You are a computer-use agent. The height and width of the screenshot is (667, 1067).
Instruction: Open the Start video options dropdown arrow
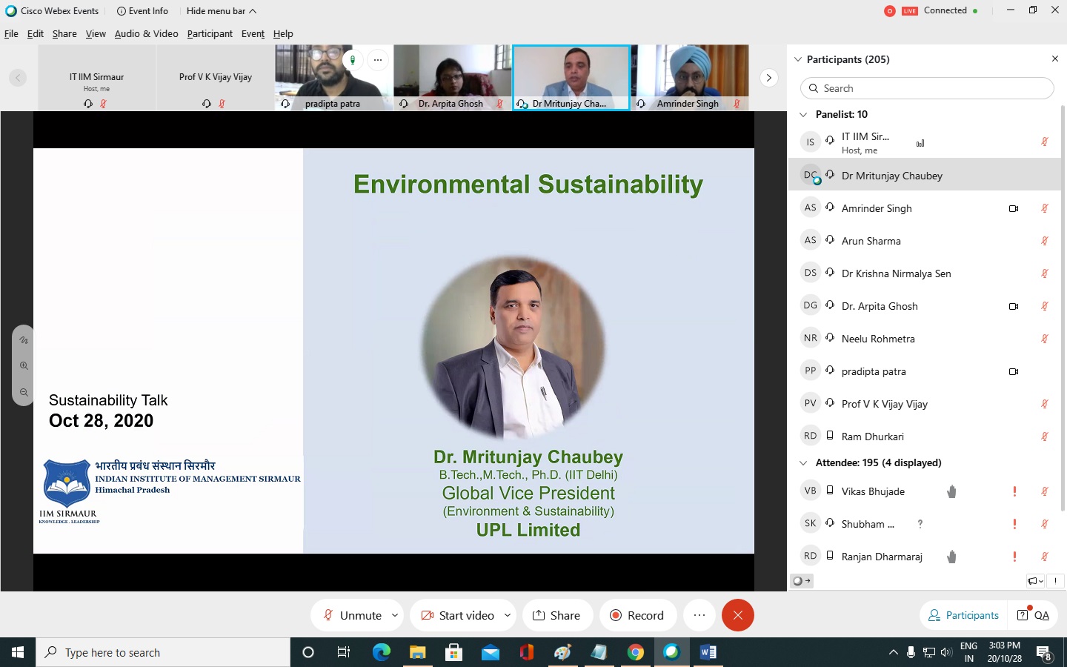pyautogui.click(x=508, y=615)
